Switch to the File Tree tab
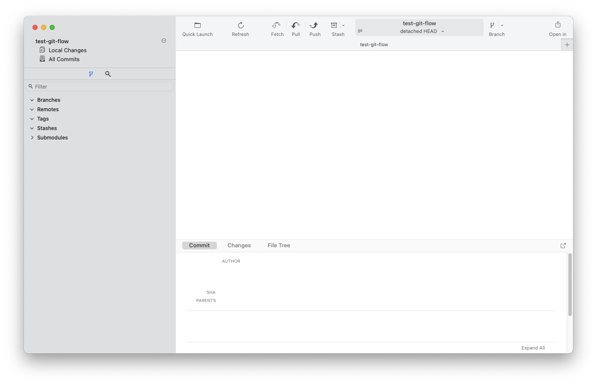The height and width of the screenshot is (385, 597). tap(278, 245)
